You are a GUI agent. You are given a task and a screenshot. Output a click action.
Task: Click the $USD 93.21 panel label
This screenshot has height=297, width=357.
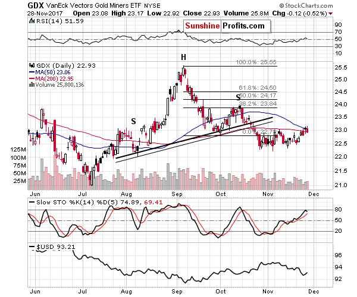click(55, 247)
